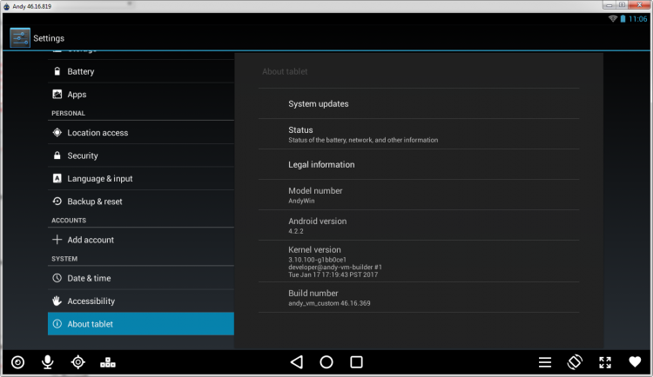Viewport: 653px width, 377px height.
Task: Open Accessibility settings
Action: click(x=141, y=301)
